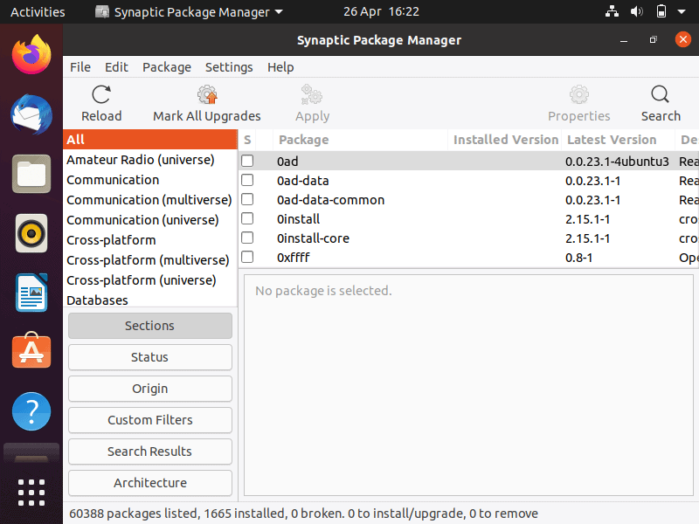
Task: Toggle the checkbox for package 0ad
Action: [247, 161]
